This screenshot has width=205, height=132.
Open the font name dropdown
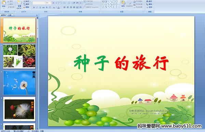pos(45,3)
